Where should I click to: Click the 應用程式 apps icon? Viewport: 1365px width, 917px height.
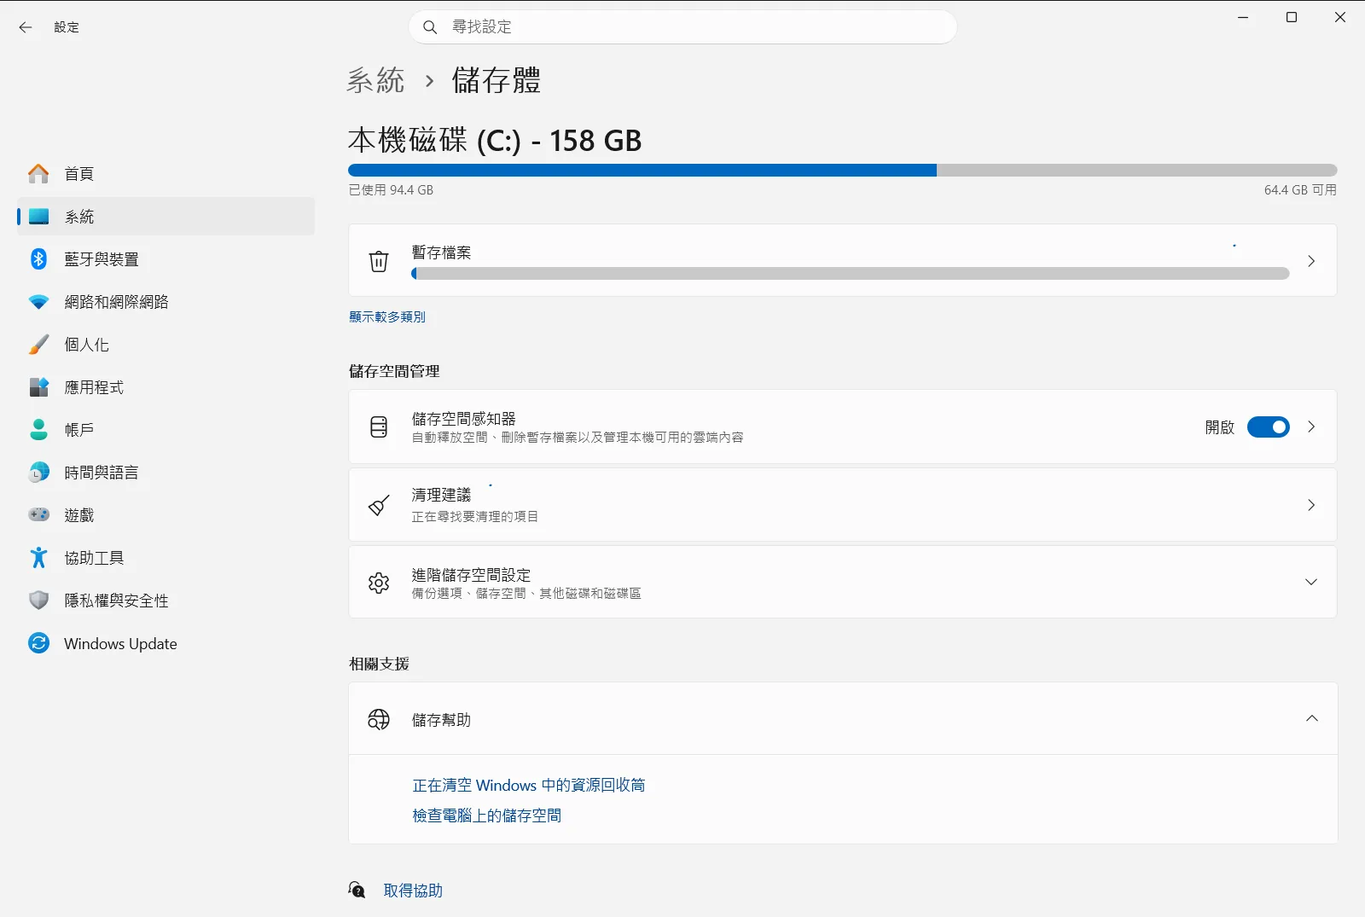[38, 387]
